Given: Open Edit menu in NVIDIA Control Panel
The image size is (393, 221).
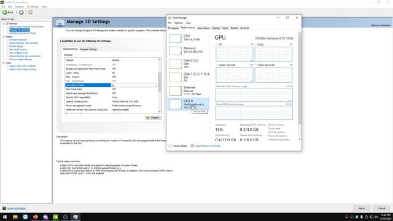Looking at the screenshot, I should click(x=10, y=7).
